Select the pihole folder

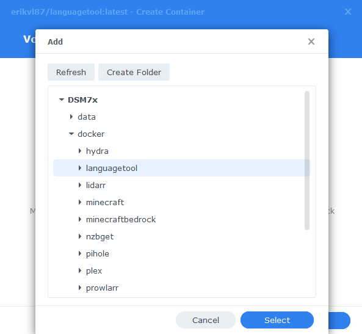98,253
